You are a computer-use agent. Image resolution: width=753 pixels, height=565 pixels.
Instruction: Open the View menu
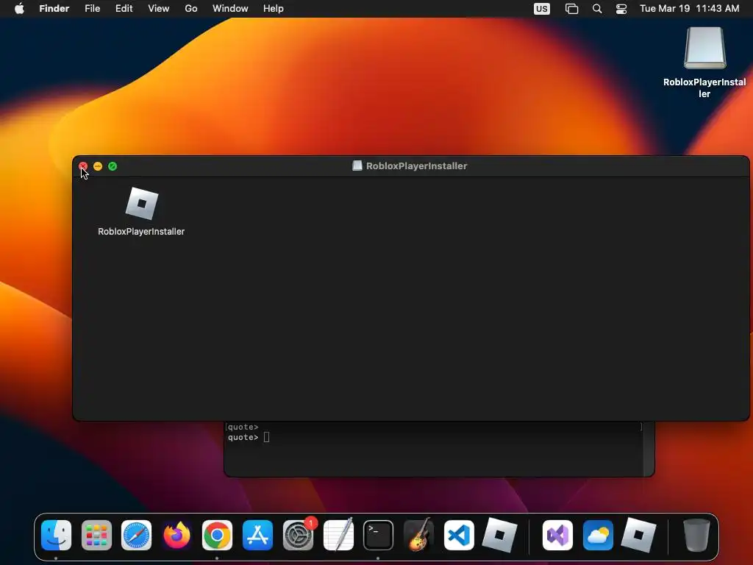point(159,9)
